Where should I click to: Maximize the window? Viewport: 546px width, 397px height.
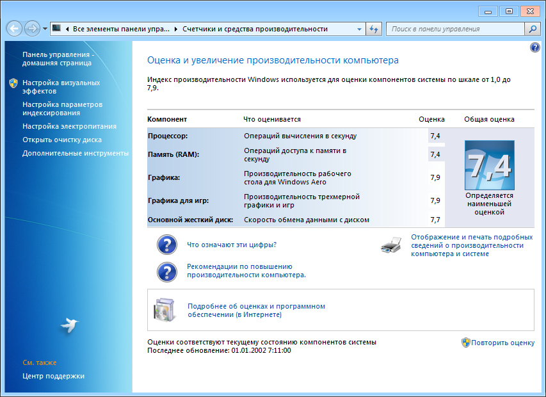[x=509, y=12]
